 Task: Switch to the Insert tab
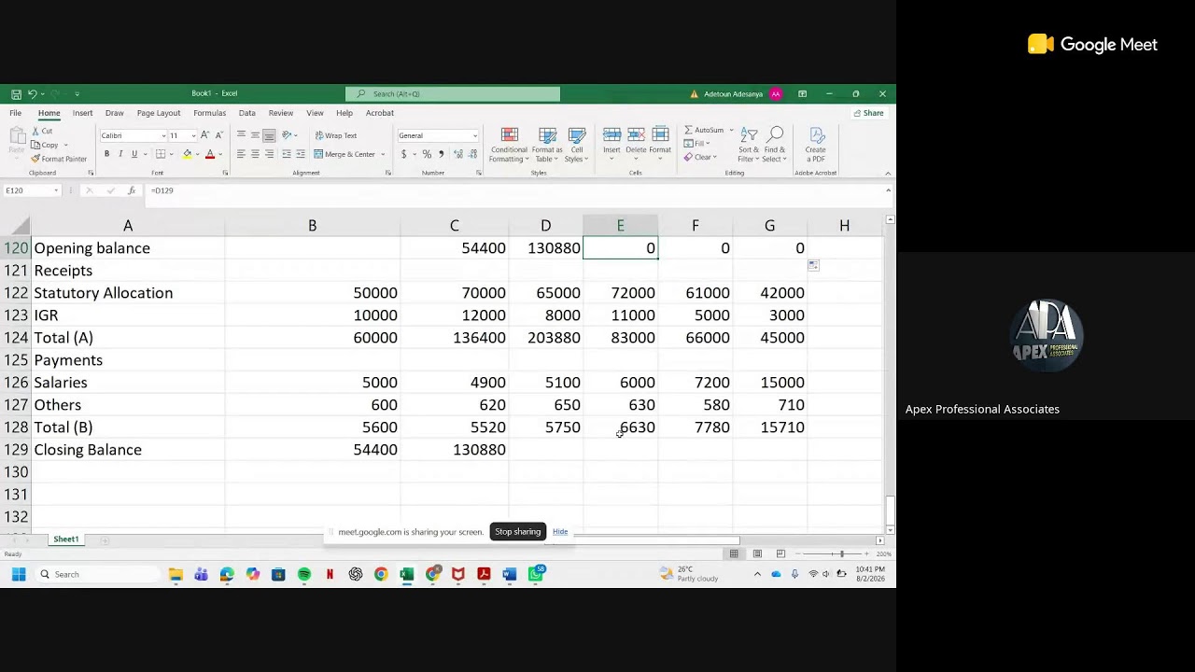pyautogui.click(x=82, y=113)
